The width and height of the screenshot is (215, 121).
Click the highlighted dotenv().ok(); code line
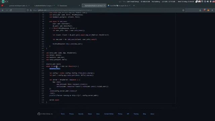[55, 69]
